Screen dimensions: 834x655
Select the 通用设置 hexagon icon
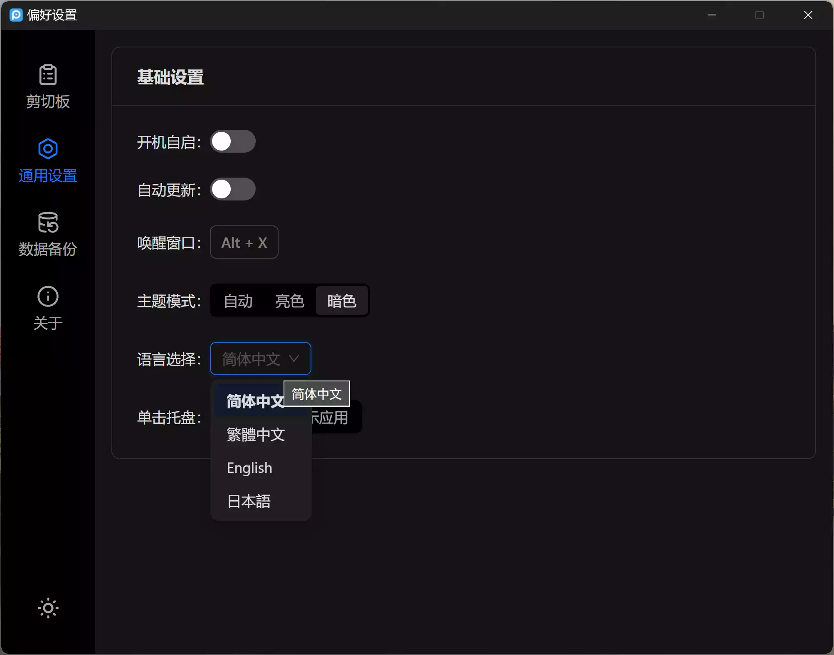tap(48, 149)
